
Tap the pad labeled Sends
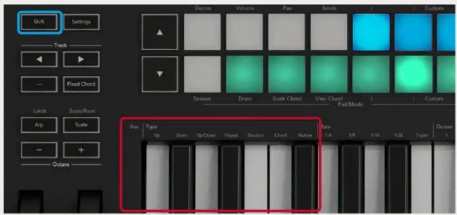tap(329, 32)
